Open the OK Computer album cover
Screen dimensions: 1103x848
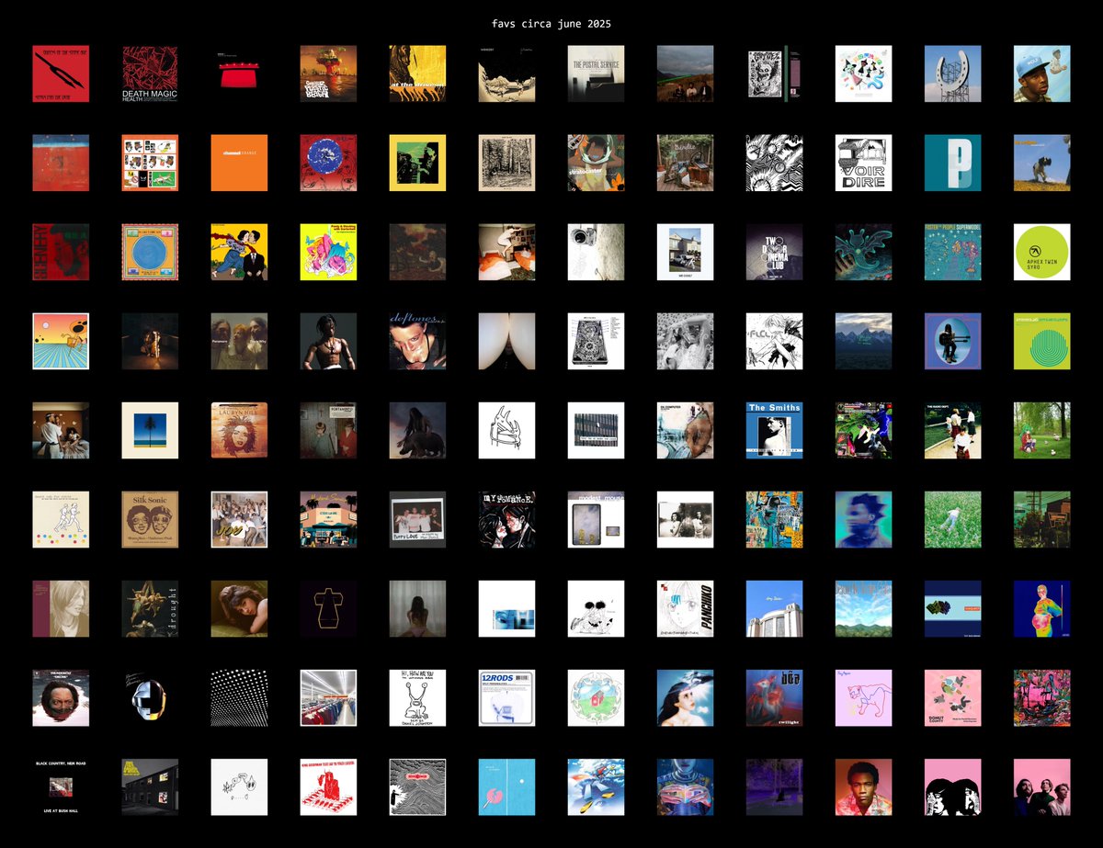(685, 430)
